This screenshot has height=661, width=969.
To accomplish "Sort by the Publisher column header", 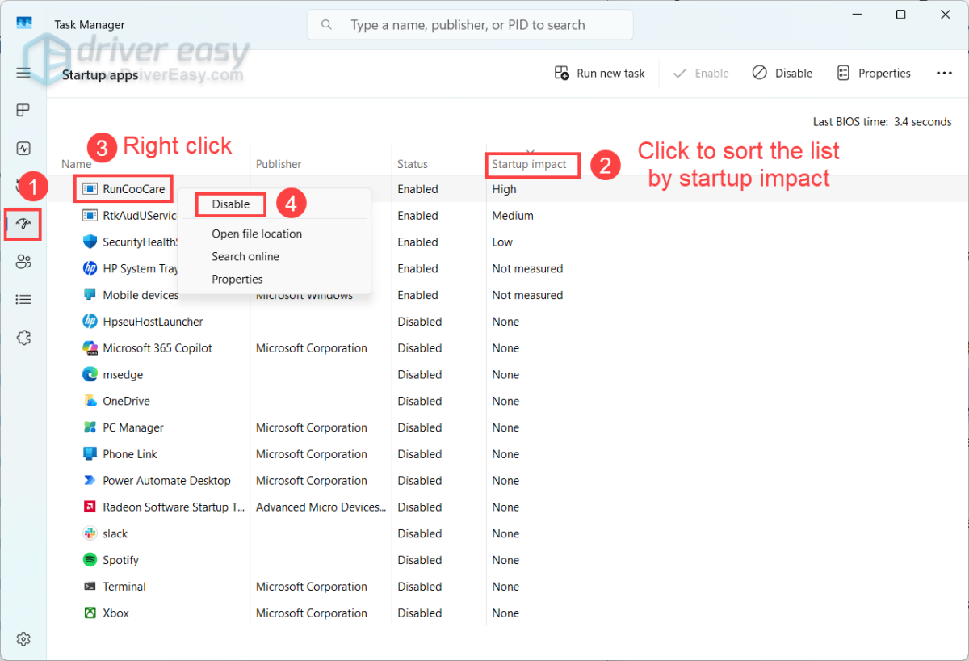I will pos(279,164).
